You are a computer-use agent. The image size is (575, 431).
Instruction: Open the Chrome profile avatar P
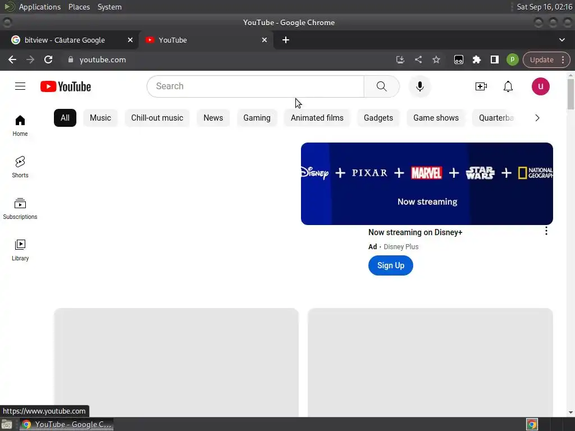pos(512,59)
